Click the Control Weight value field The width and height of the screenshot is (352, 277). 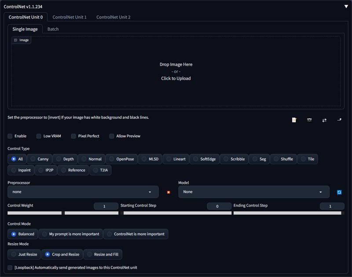(106, 206)
